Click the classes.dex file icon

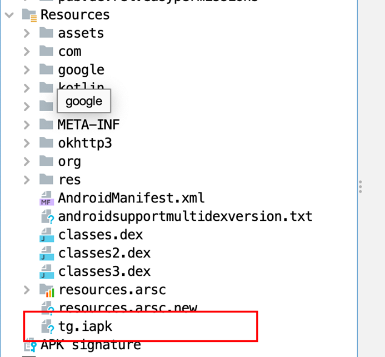point(47,235)
